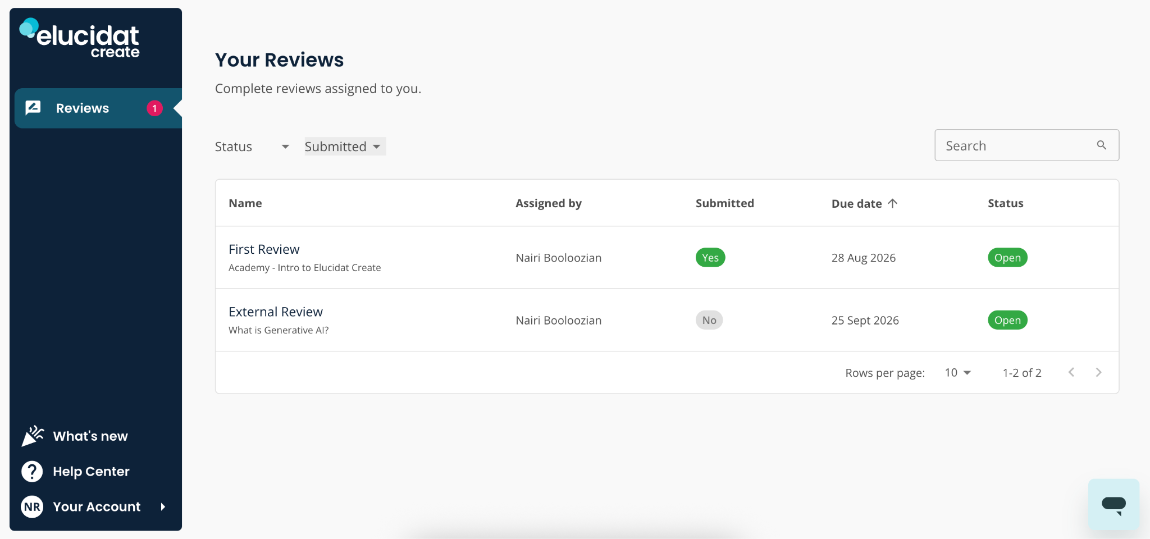Click the search magnifier icon

pyautogui.click(x=1102, y=145)
